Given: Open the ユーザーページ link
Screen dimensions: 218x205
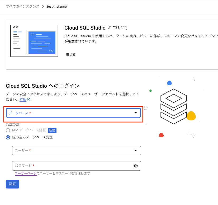Looking at the screenshot, I should (x=26, y=173).
